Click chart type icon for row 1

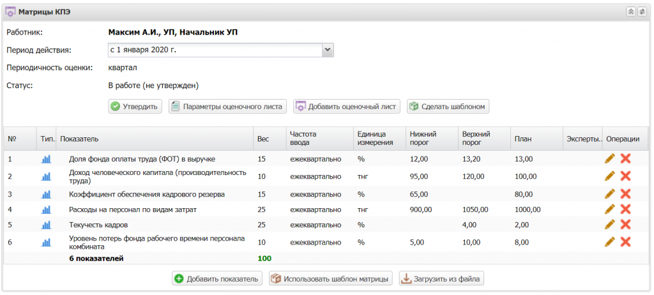(46, 159)
